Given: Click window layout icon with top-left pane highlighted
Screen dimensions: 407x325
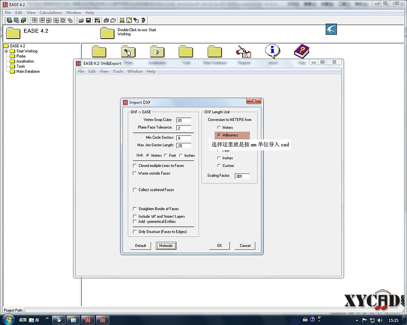Looking at the screenshot, I should pyautogui.click(x=35, y=20).
